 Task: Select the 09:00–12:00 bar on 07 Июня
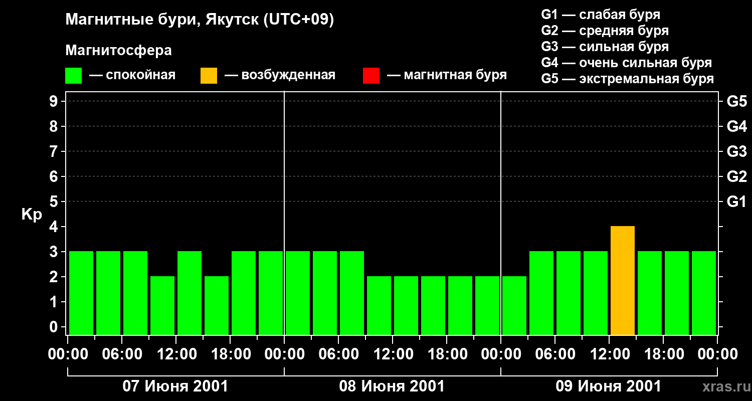(162, 305)
